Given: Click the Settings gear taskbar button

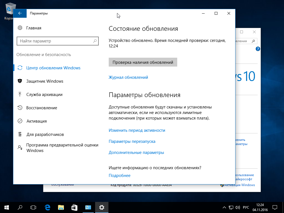Looking at the screenshot, I should click(x=102, y=207).
